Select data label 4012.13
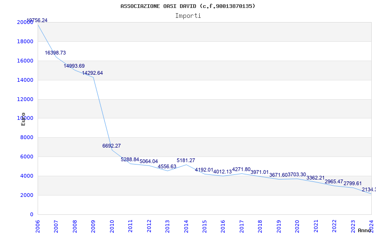Screen dimensions: 376x235 click(x=222, y=172)
